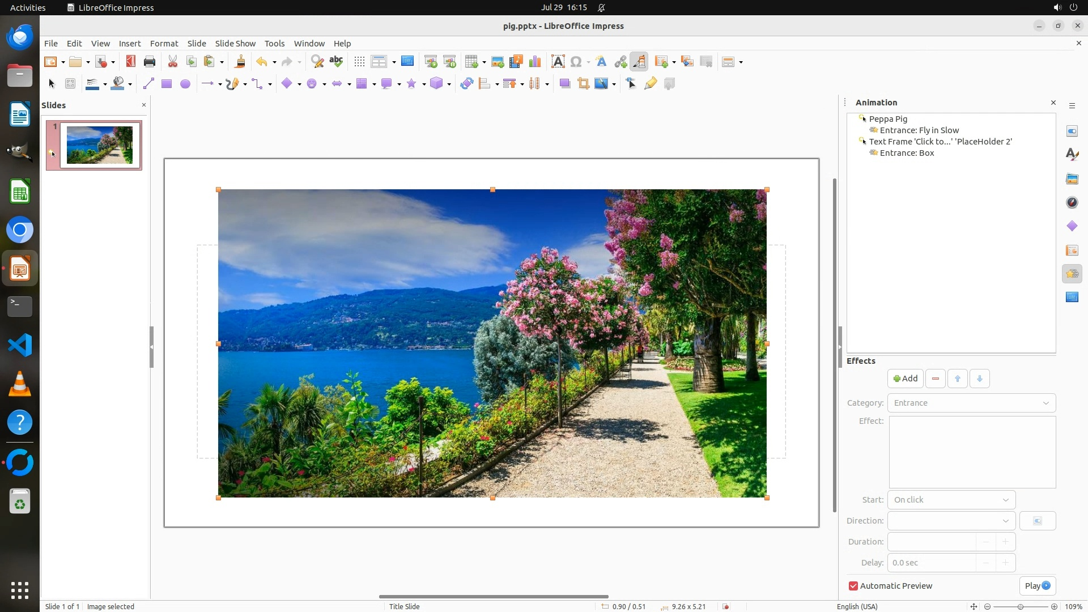Click the Insert Image toolbar icon
Image resolution: width=1088 pixels, height=612 pixels.
[498, 62]
